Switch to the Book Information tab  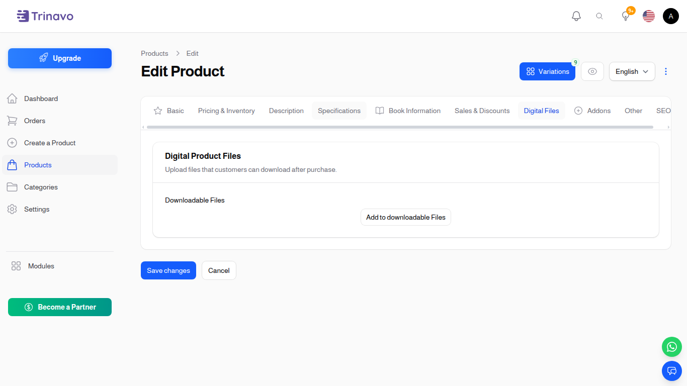click(x=408, y=111)
